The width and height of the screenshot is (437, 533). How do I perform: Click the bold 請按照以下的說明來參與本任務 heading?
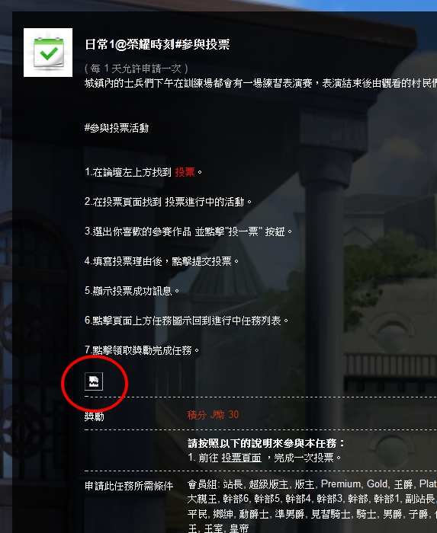[266, 443]
